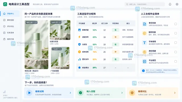Open 评分对比 menu item
Screen dimensions: 182x102
click(10, 26)
